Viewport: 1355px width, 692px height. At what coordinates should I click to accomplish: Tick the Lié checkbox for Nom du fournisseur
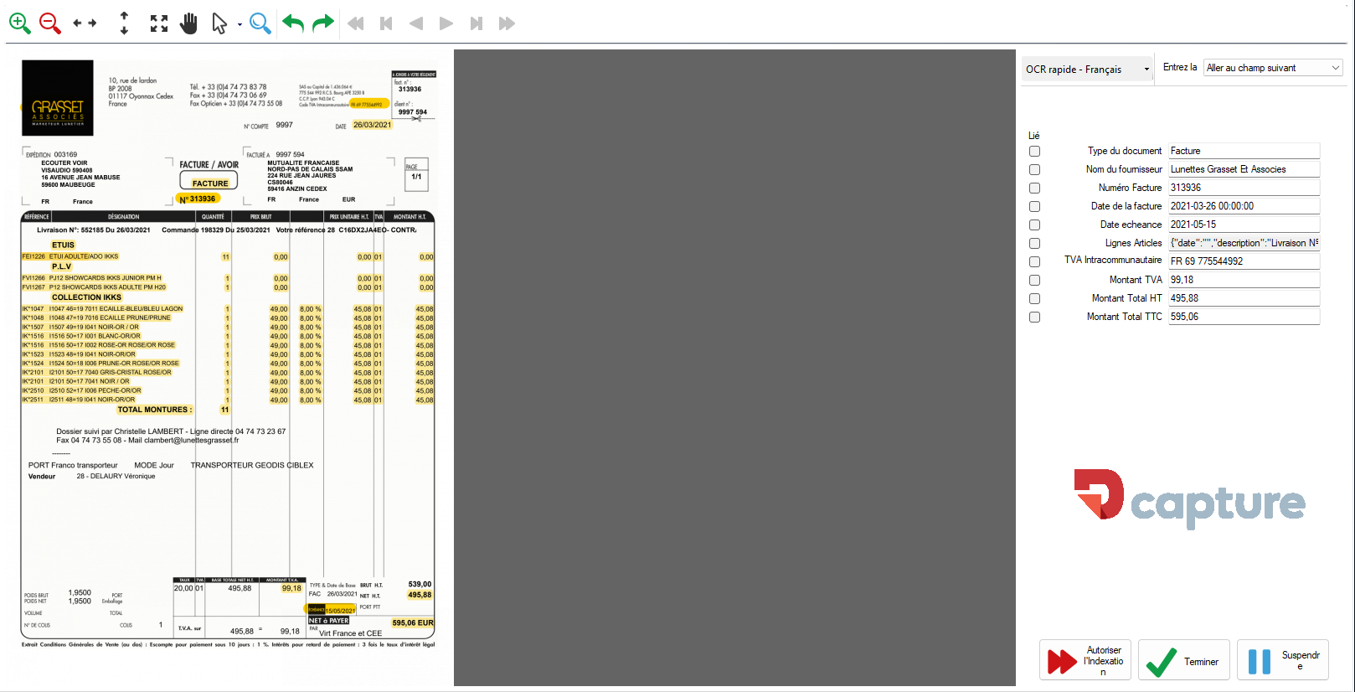pos(1034,170)
